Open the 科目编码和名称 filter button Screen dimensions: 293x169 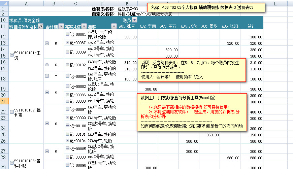coord(41,26)
